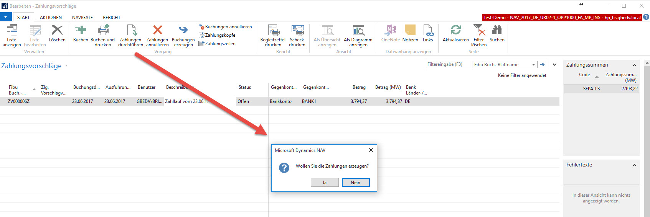Open the help question mark icon
Image resolution: width=650 pixels, height=217 pixels.
(646, 17)
